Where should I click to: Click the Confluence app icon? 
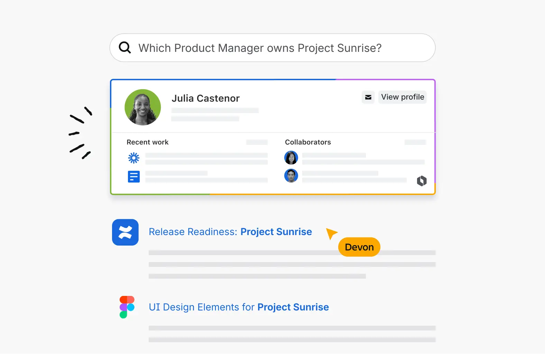point(125,232)
